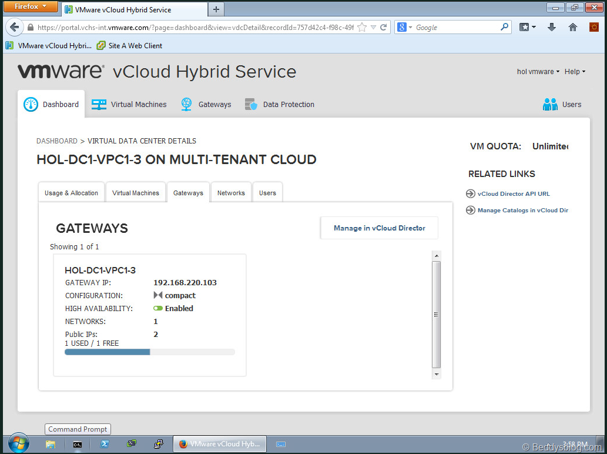Go back with the browser back arrow
The width and height of the screenshot is (607, 454).
point(14,27)
